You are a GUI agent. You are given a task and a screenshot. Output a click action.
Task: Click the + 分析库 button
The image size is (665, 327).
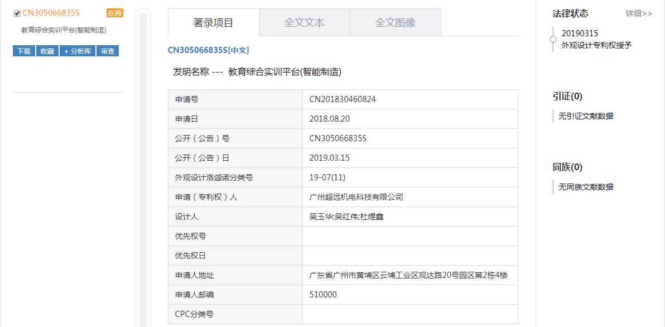pos(78,51)
